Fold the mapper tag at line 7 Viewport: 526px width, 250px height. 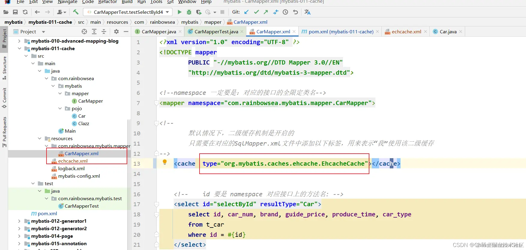(156, 103)
